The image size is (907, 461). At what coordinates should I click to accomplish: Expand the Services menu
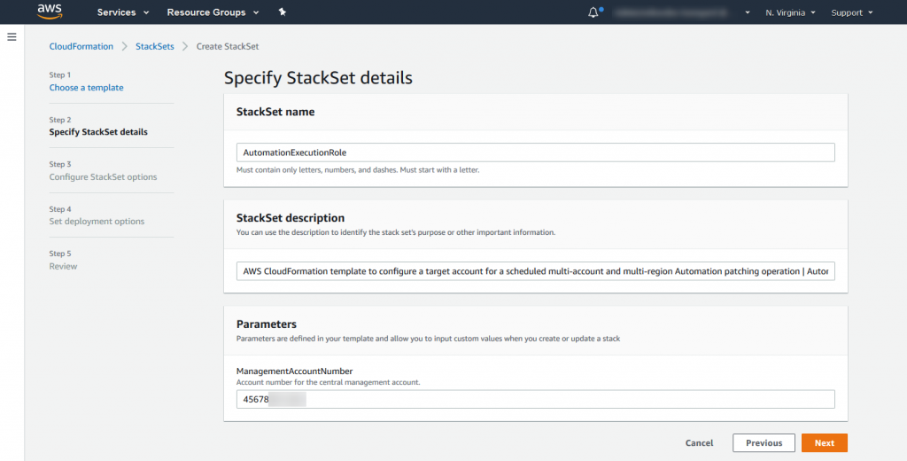122,12
